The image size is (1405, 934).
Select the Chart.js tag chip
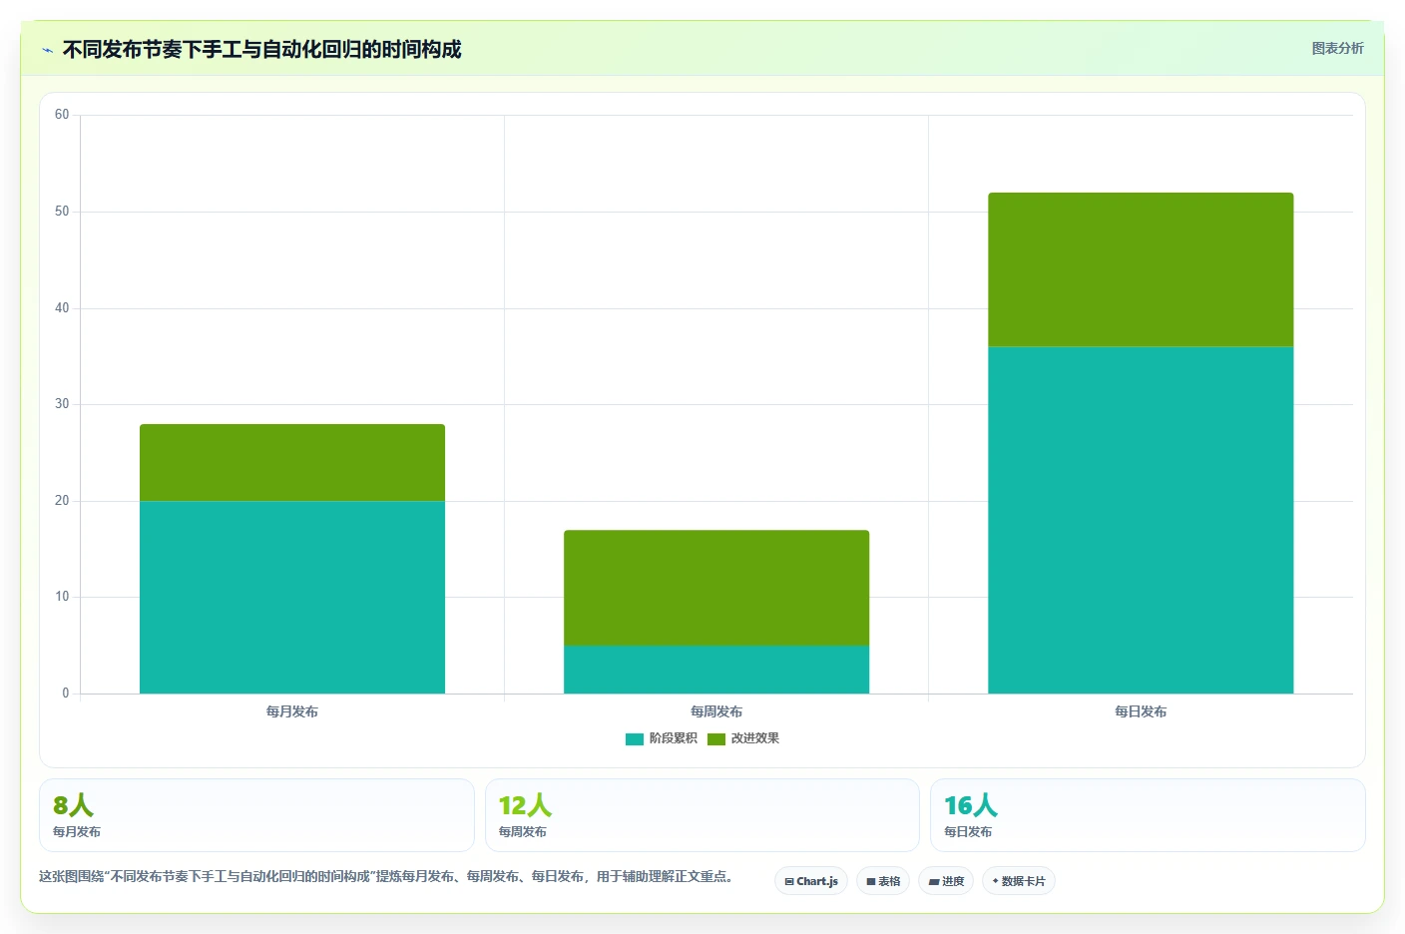tap(811, 881)
